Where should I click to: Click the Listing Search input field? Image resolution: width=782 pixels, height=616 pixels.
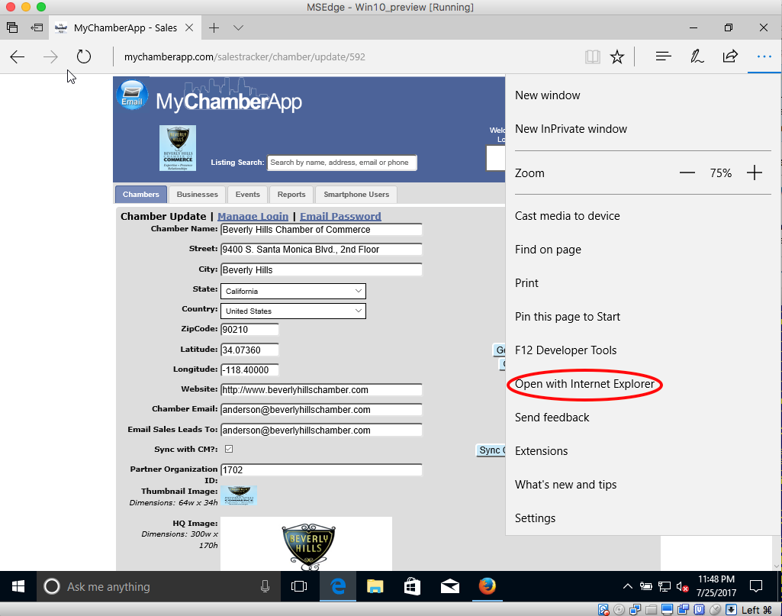342,163
